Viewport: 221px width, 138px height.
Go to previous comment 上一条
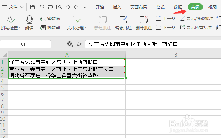[166, 18]
